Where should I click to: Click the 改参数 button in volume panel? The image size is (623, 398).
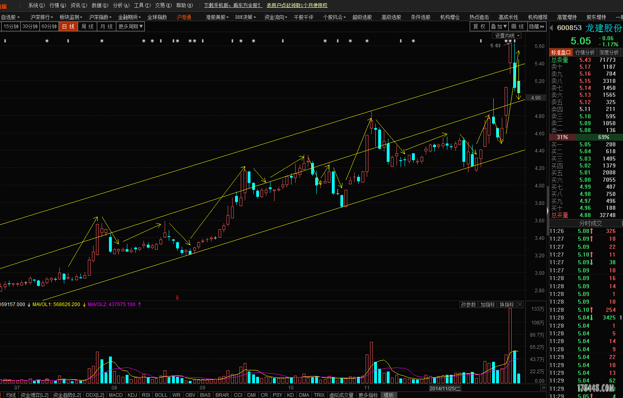coord(468,304)
